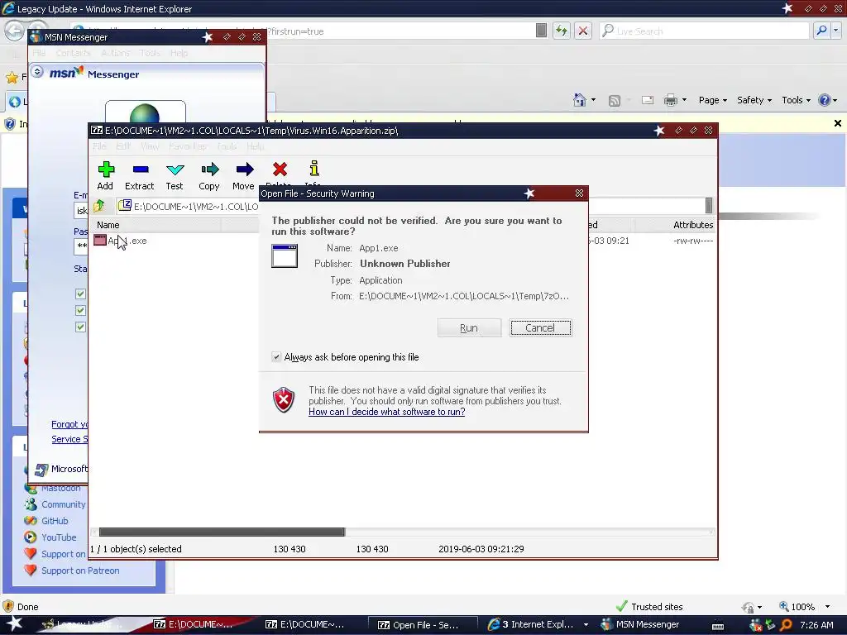Open the Print dropdown arrow

pyautogui.click(x=684, y=100)
